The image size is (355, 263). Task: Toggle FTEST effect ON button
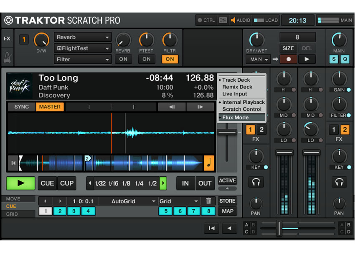tap(147, 59)
